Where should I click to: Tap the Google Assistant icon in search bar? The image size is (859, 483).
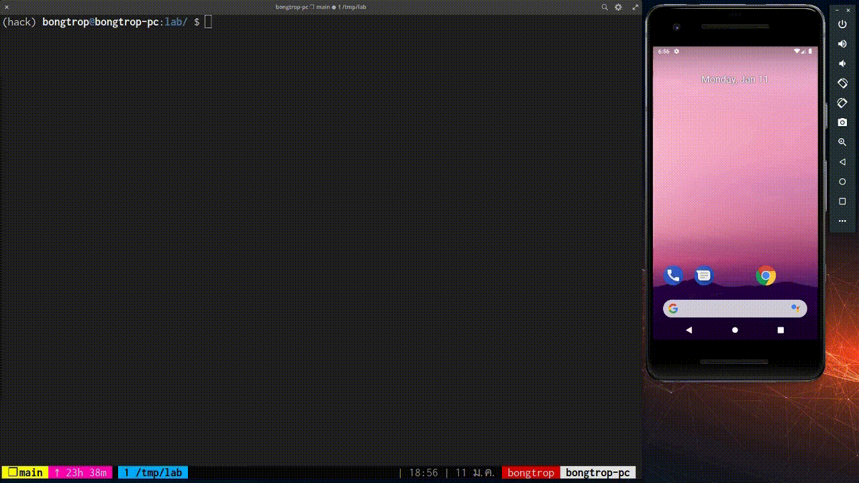tap(795, 309)
